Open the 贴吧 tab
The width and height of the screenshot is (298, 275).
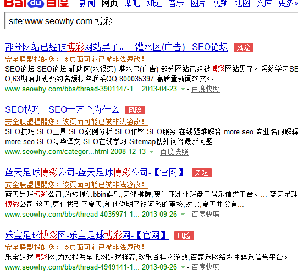[133, 3]
